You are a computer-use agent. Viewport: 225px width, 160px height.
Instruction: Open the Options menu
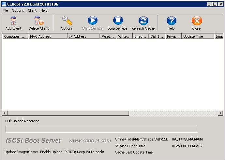(x=18, y=10)
